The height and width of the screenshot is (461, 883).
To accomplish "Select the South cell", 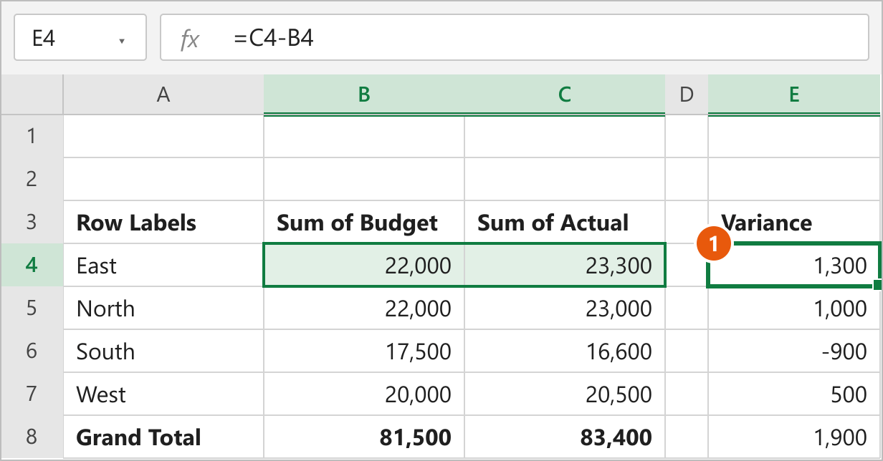I will [x=163, y=351].
